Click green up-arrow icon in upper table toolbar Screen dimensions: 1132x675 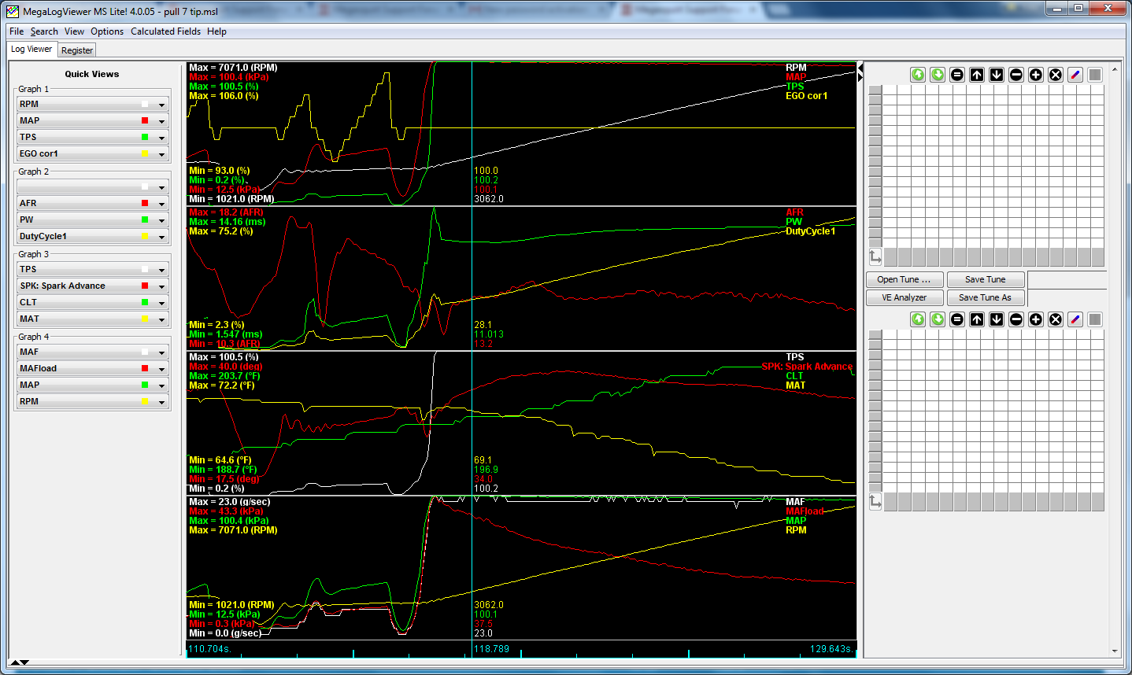click(918, 75)
